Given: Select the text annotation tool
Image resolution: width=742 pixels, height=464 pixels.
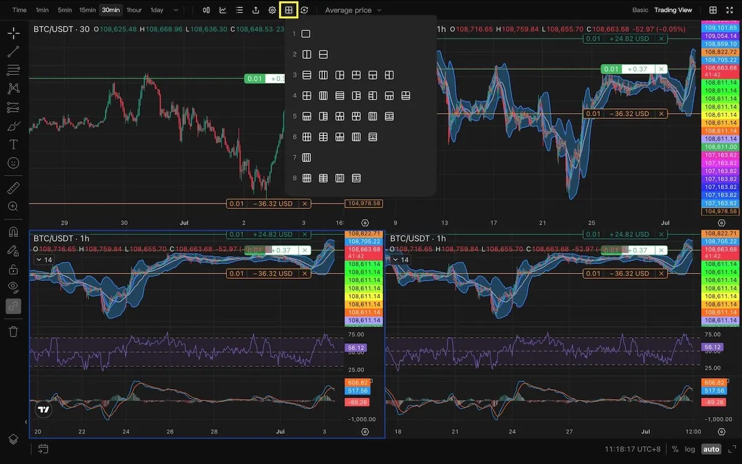Looking at the screenshot, I should [14, 145].
